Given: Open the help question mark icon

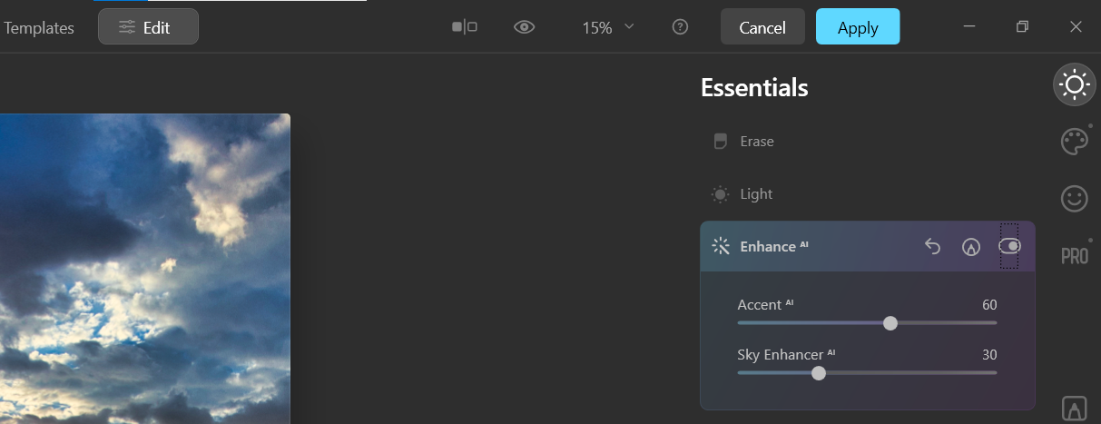Looking at the screenshot, I should pos(680,27).
